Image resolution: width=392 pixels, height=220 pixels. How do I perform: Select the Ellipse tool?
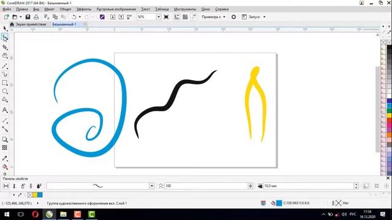pyautogui.click(x=5, y=91)
